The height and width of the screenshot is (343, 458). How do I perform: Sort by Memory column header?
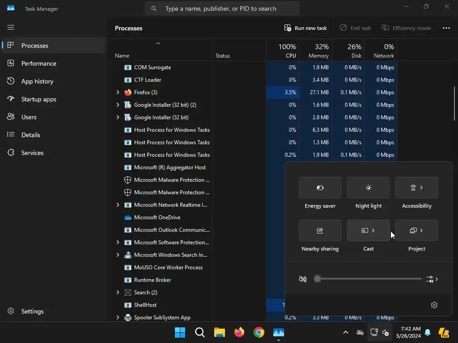pos(315,50)
